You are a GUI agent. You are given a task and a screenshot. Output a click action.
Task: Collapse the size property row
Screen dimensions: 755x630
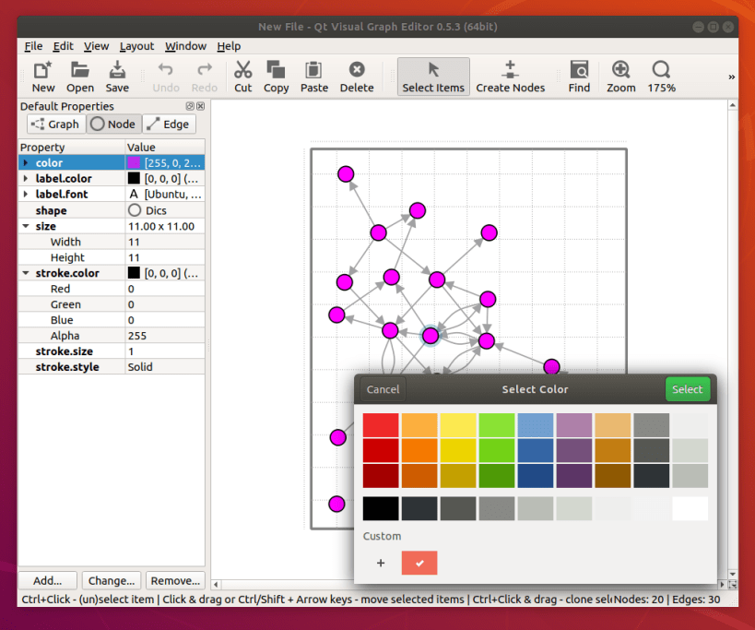click(x=26, y=226)
